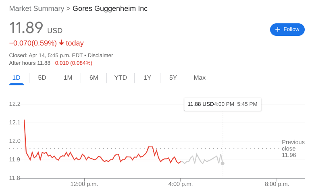Show the 6M chart range
The image size is (314, 194).
[x=94, y=78]
